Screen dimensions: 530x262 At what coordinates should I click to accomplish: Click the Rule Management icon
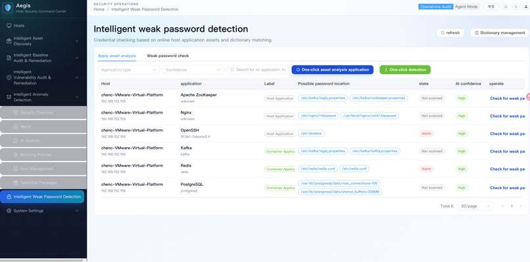click(16, 169)
